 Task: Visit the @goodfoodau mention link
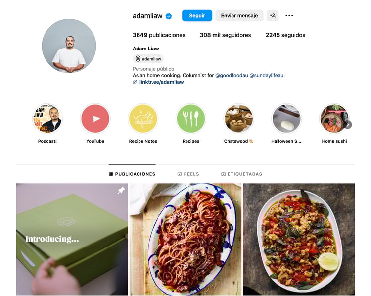click(x=232, y=76)
